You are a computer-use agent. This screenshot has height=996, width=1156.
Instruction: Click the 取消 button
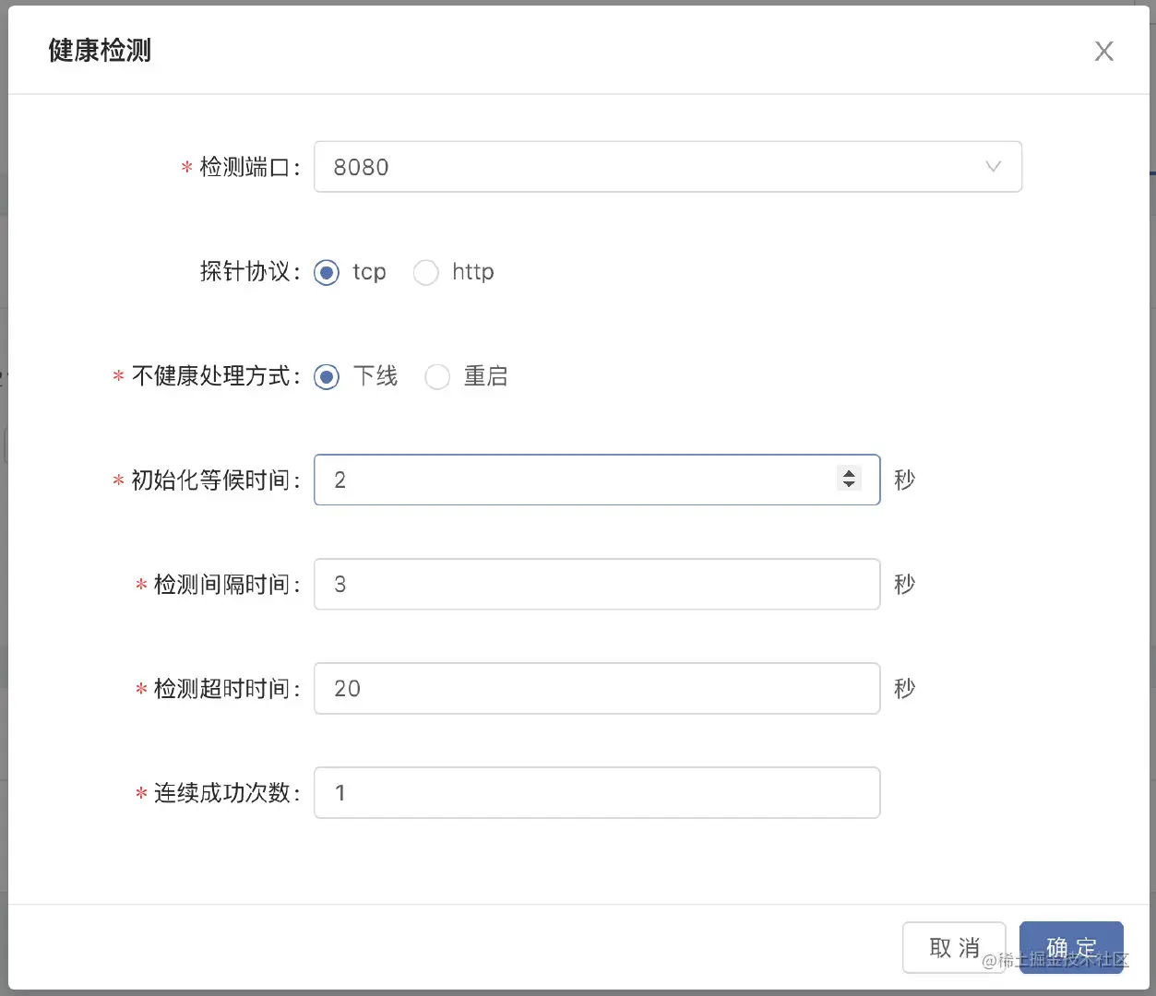(954, 947)
